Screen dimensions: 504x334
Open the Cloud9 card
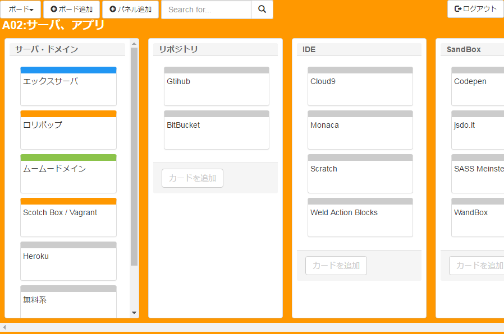(x=360, y=86)
